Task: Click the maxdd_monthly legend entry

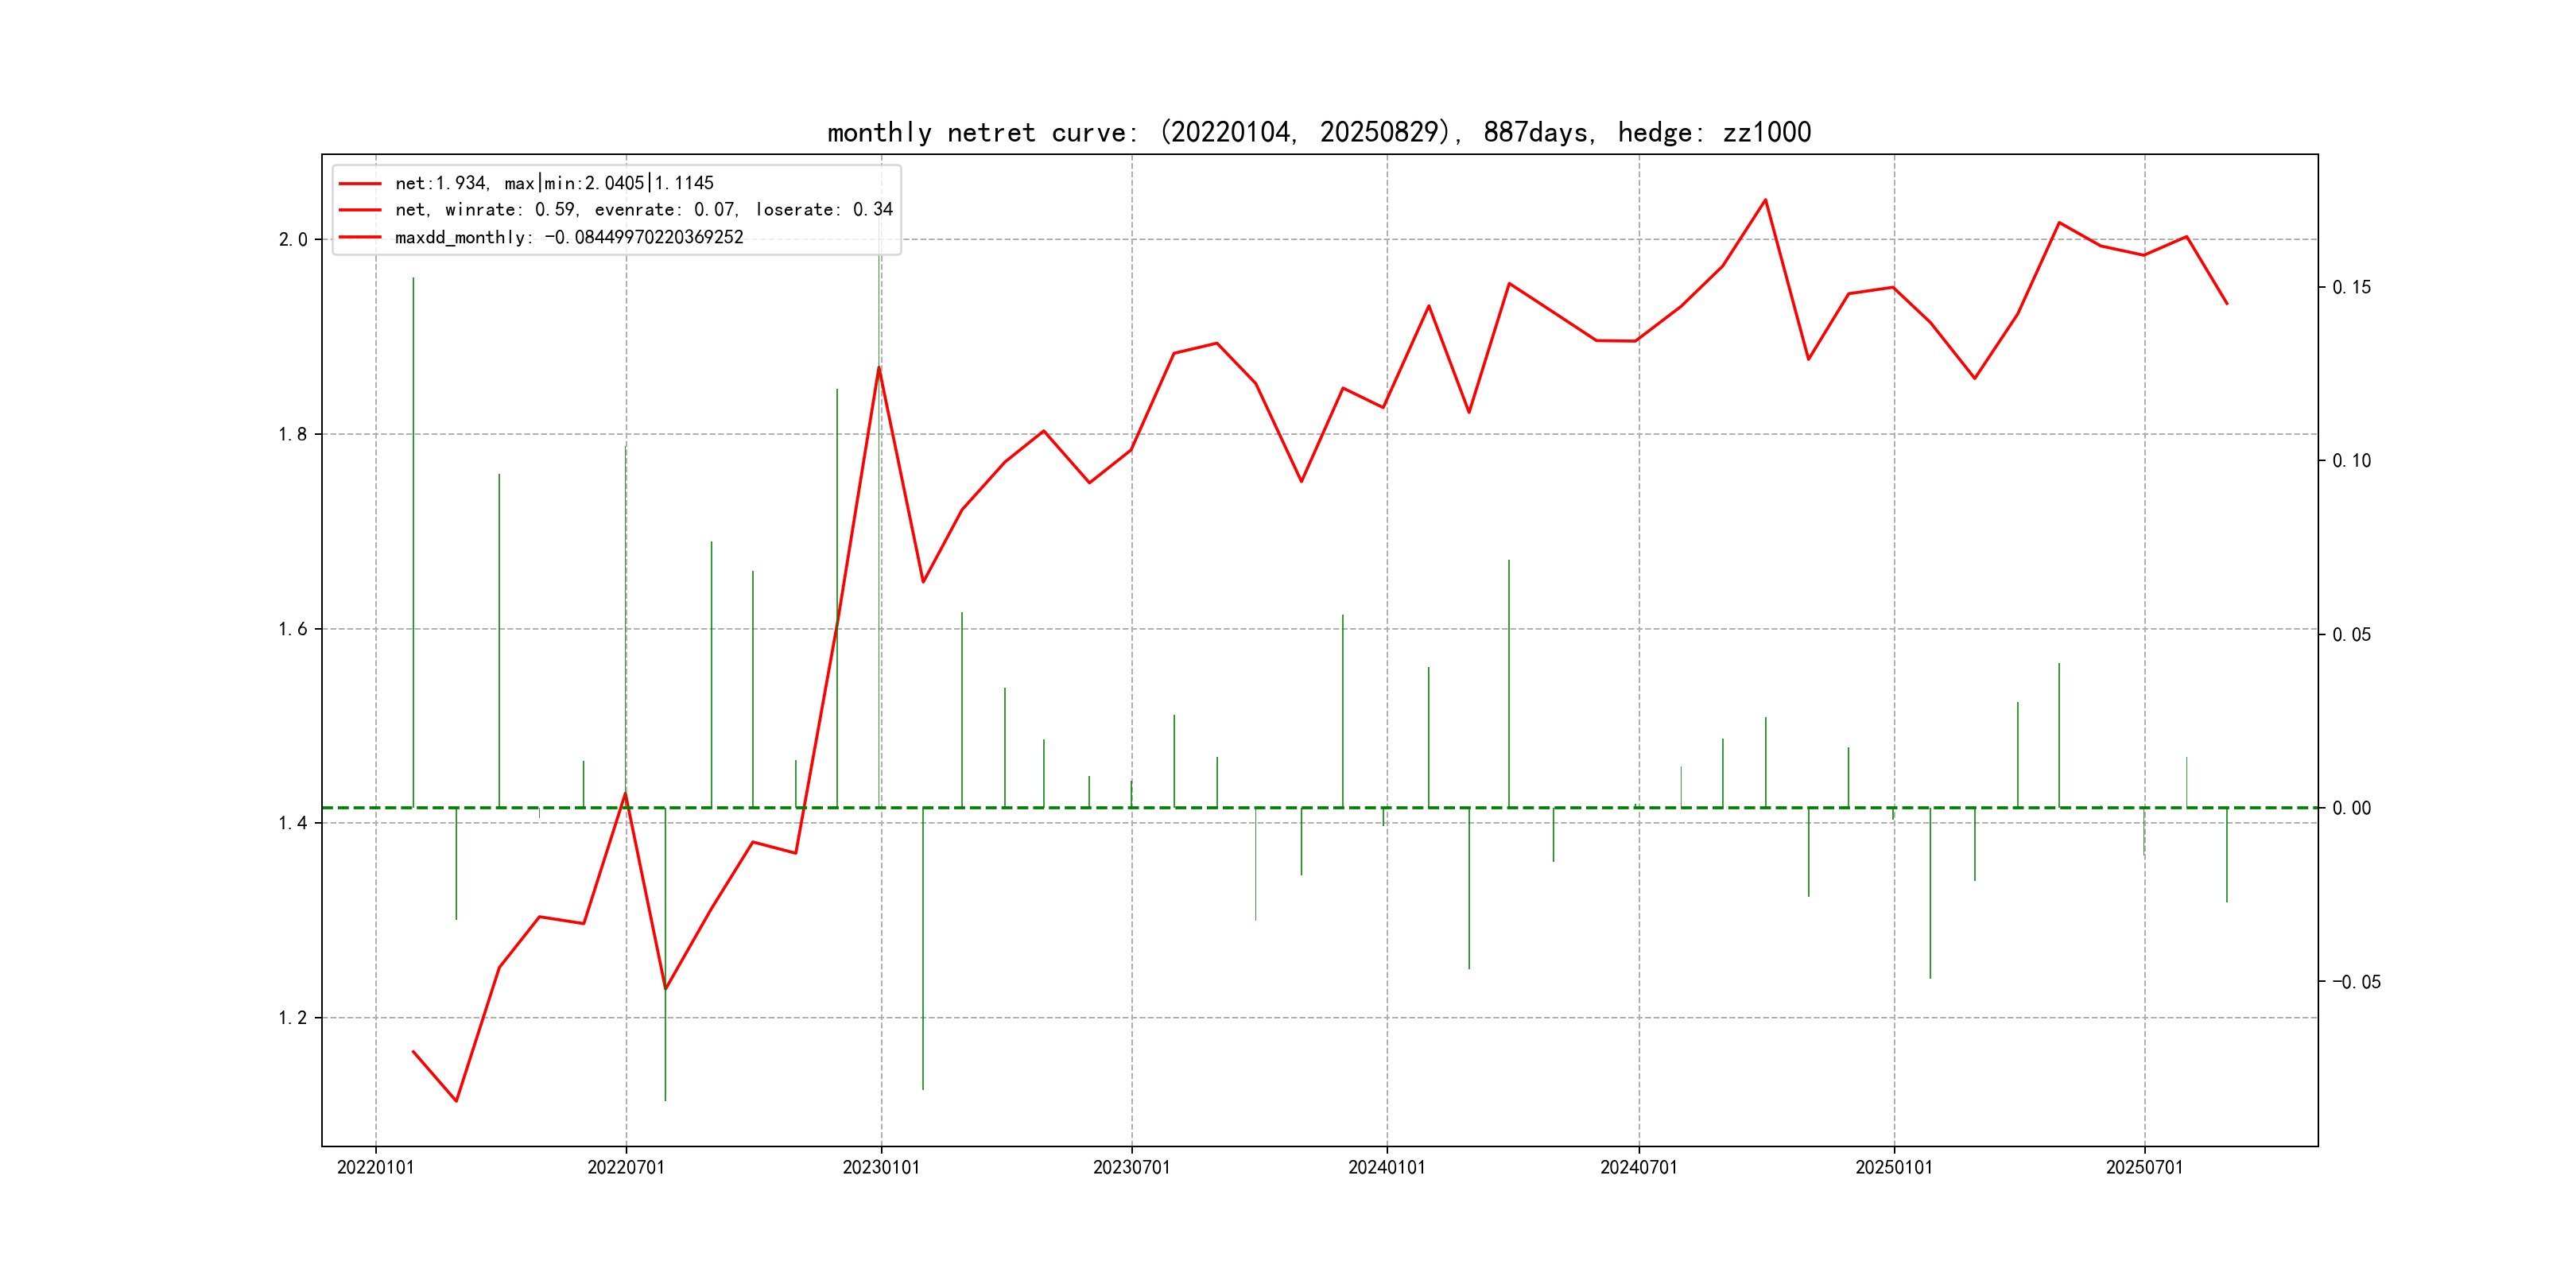Action: click(x=569, y=237)
